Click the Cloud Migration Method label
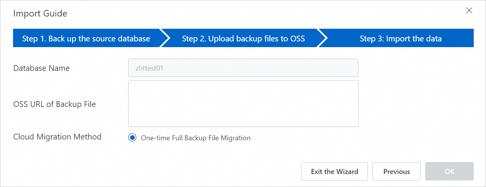 (x=57, y=137)
